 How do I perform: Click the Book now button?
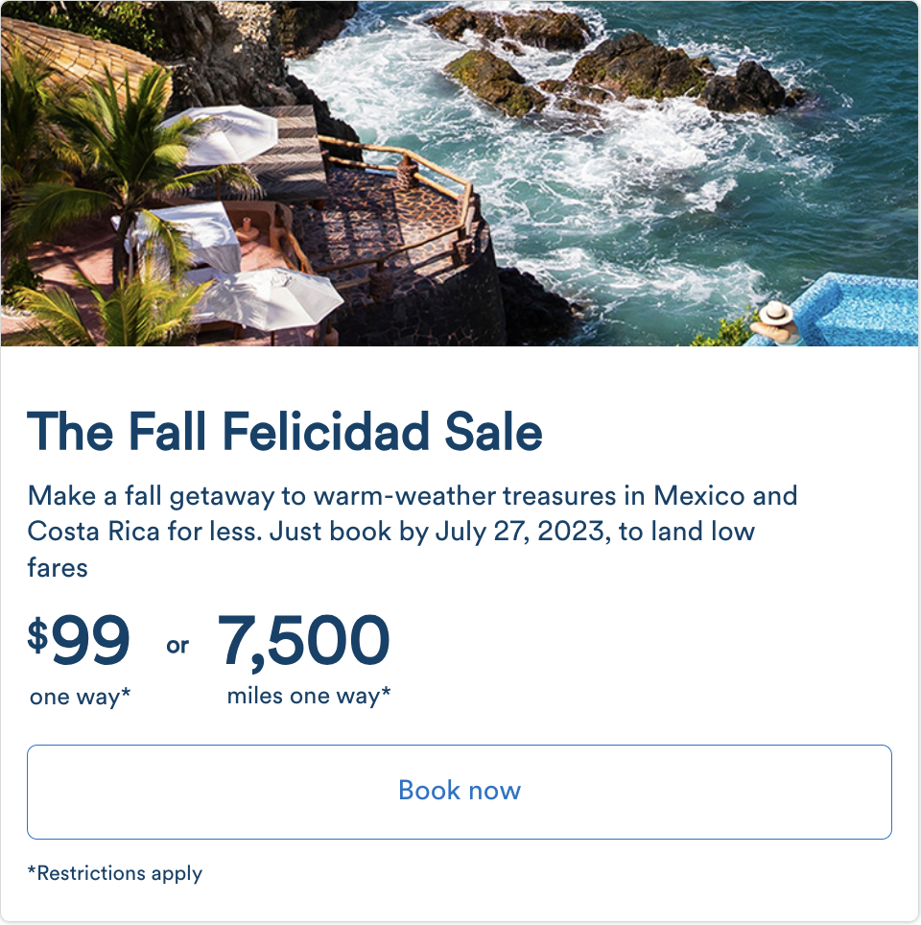tap(459, 792)
